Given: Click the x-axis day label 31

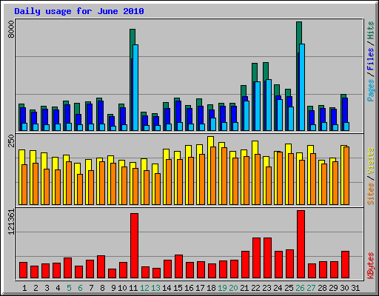Looking at the screenshot, I should click(355, 288).
